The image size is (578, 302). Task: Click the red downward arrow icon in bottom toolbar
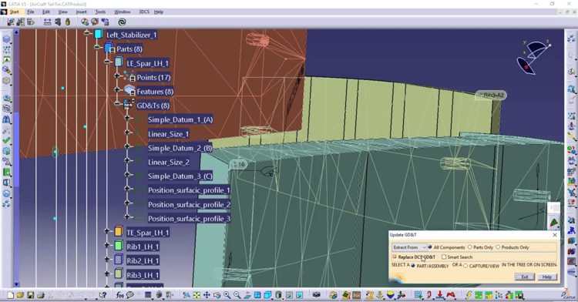click(x=440, y=295)
